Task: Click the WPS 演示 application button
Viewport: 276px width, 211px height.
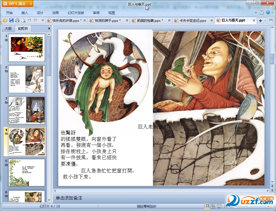Action: pyautogui.click(x=15, y=4)
